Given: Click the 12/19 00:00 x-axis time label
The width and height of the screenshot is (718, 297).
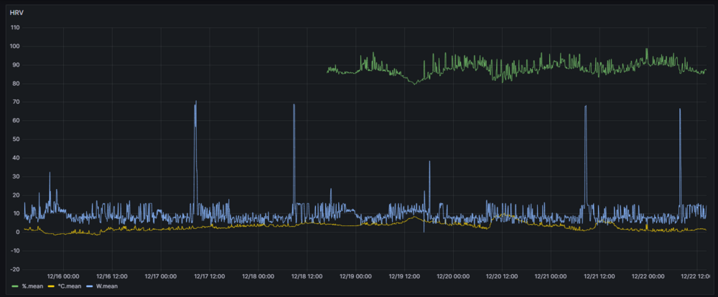Looking at the screenshot, I should pos(356,276).
